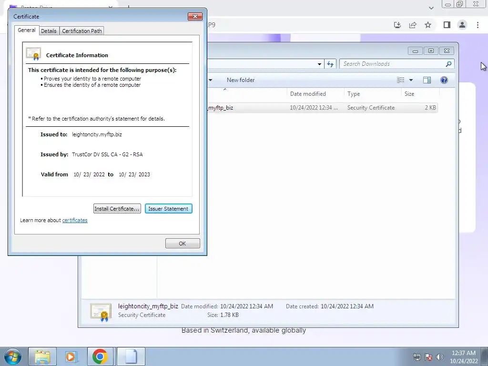Screen dimensions: 488x366
Task: Click leightoncity_myftp_biz name in details pane
Action: 148,306
